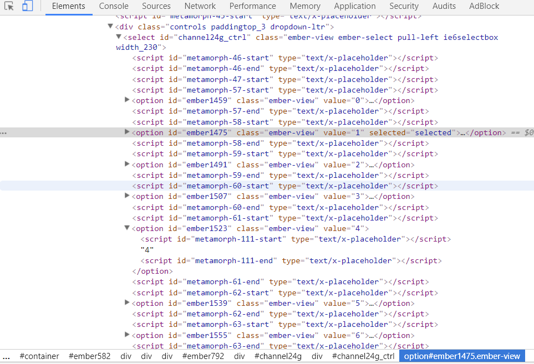The image size is (534, 364).
Task: Collapse the select#channel24g_ctrl element node
Action: point(119,37)
